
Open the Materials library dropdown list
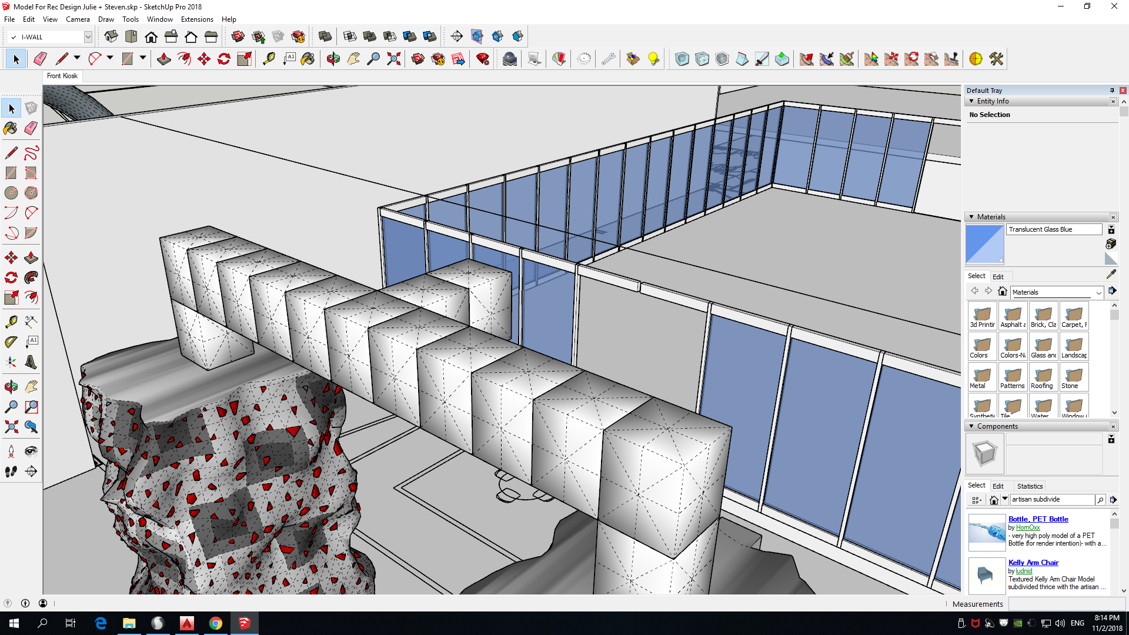pos(1098,292)
